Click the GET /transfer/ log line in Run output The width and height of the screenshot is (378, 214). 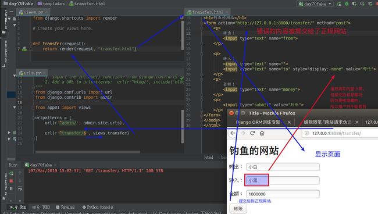[95, 171]
